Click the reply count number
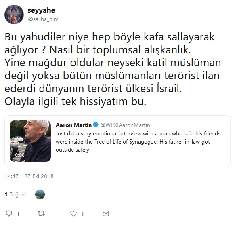 pyautogui.click(x=18, y=214)
